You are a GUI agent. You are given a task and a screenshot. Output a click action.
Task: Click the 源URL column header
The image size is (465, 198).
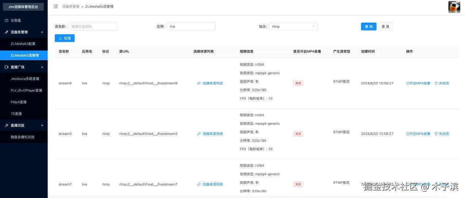coord(124,51)
